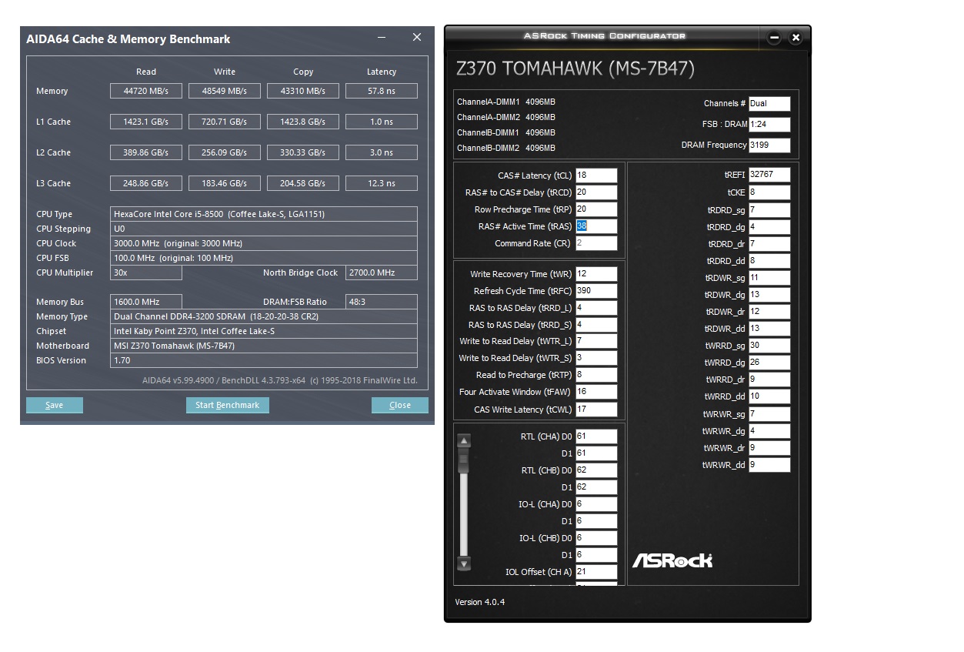Click the North Bridge Clock 2700.0 MHz value
The height and width of the screenshot is (652, 964).
(x=382, y=273)
